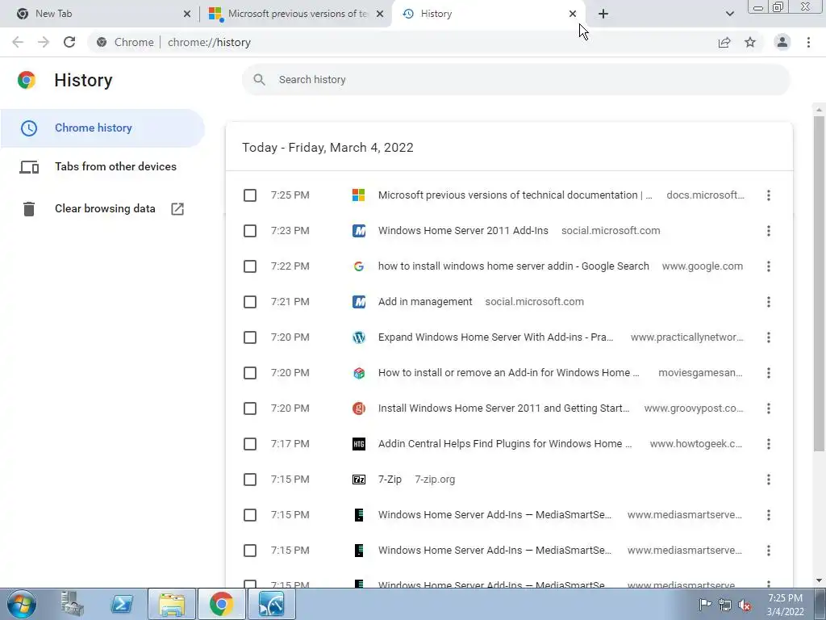Click the forward navigation arrow
The height and width of the screenshot is (620, 826).
tap(44, 42)
